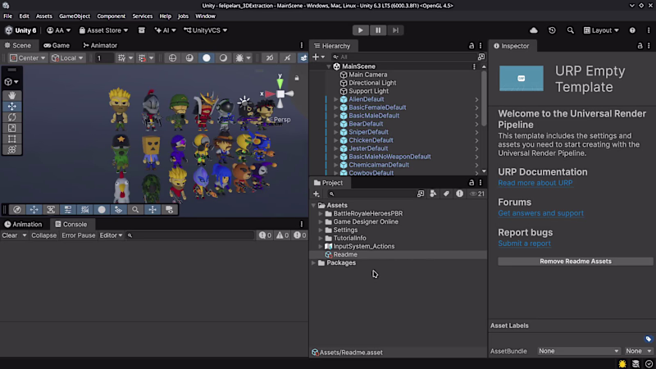This screenshot has height=369, width=656.
Task: Click the Project panel add asset plus
Action: (317, 194)
